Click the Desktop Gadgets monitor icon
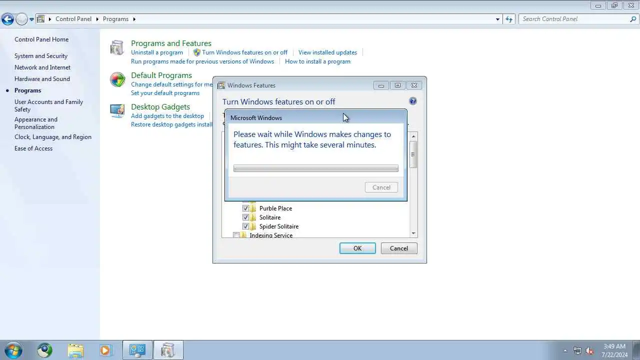Image resolution: width=640 pixels, height=360 pixels. (117, 111)
